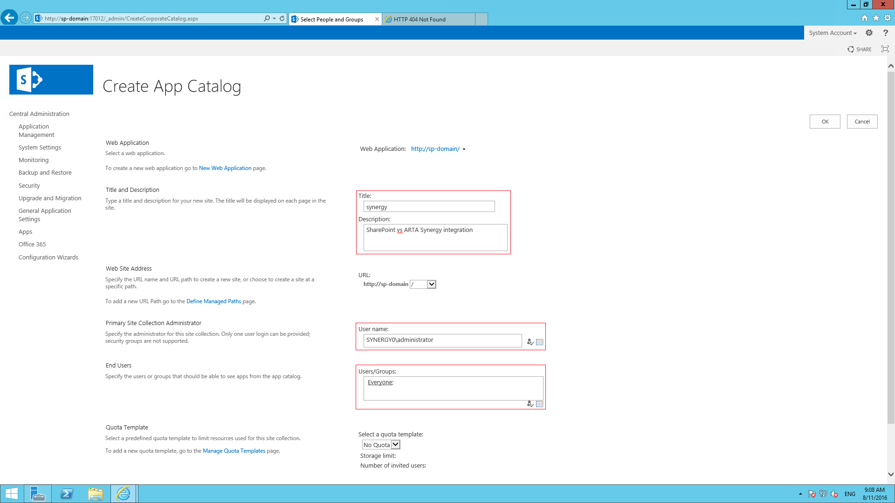The image size is (895, 503).
Task: Open System Settings in sidebar
Action: coord(40,147)
